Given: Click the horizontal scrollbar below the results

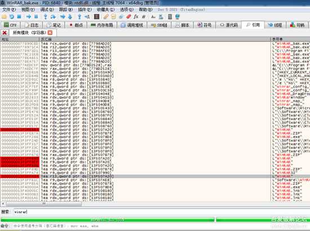Looking at the screenshot, I should [155, 204].
